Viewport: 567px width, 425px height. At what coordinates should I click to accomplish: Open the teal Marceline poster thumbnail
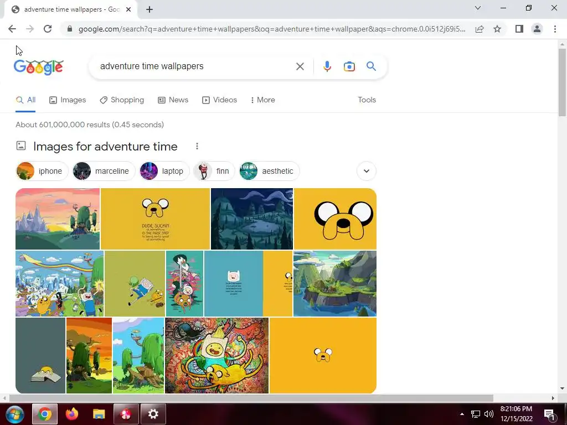[184, 284]
